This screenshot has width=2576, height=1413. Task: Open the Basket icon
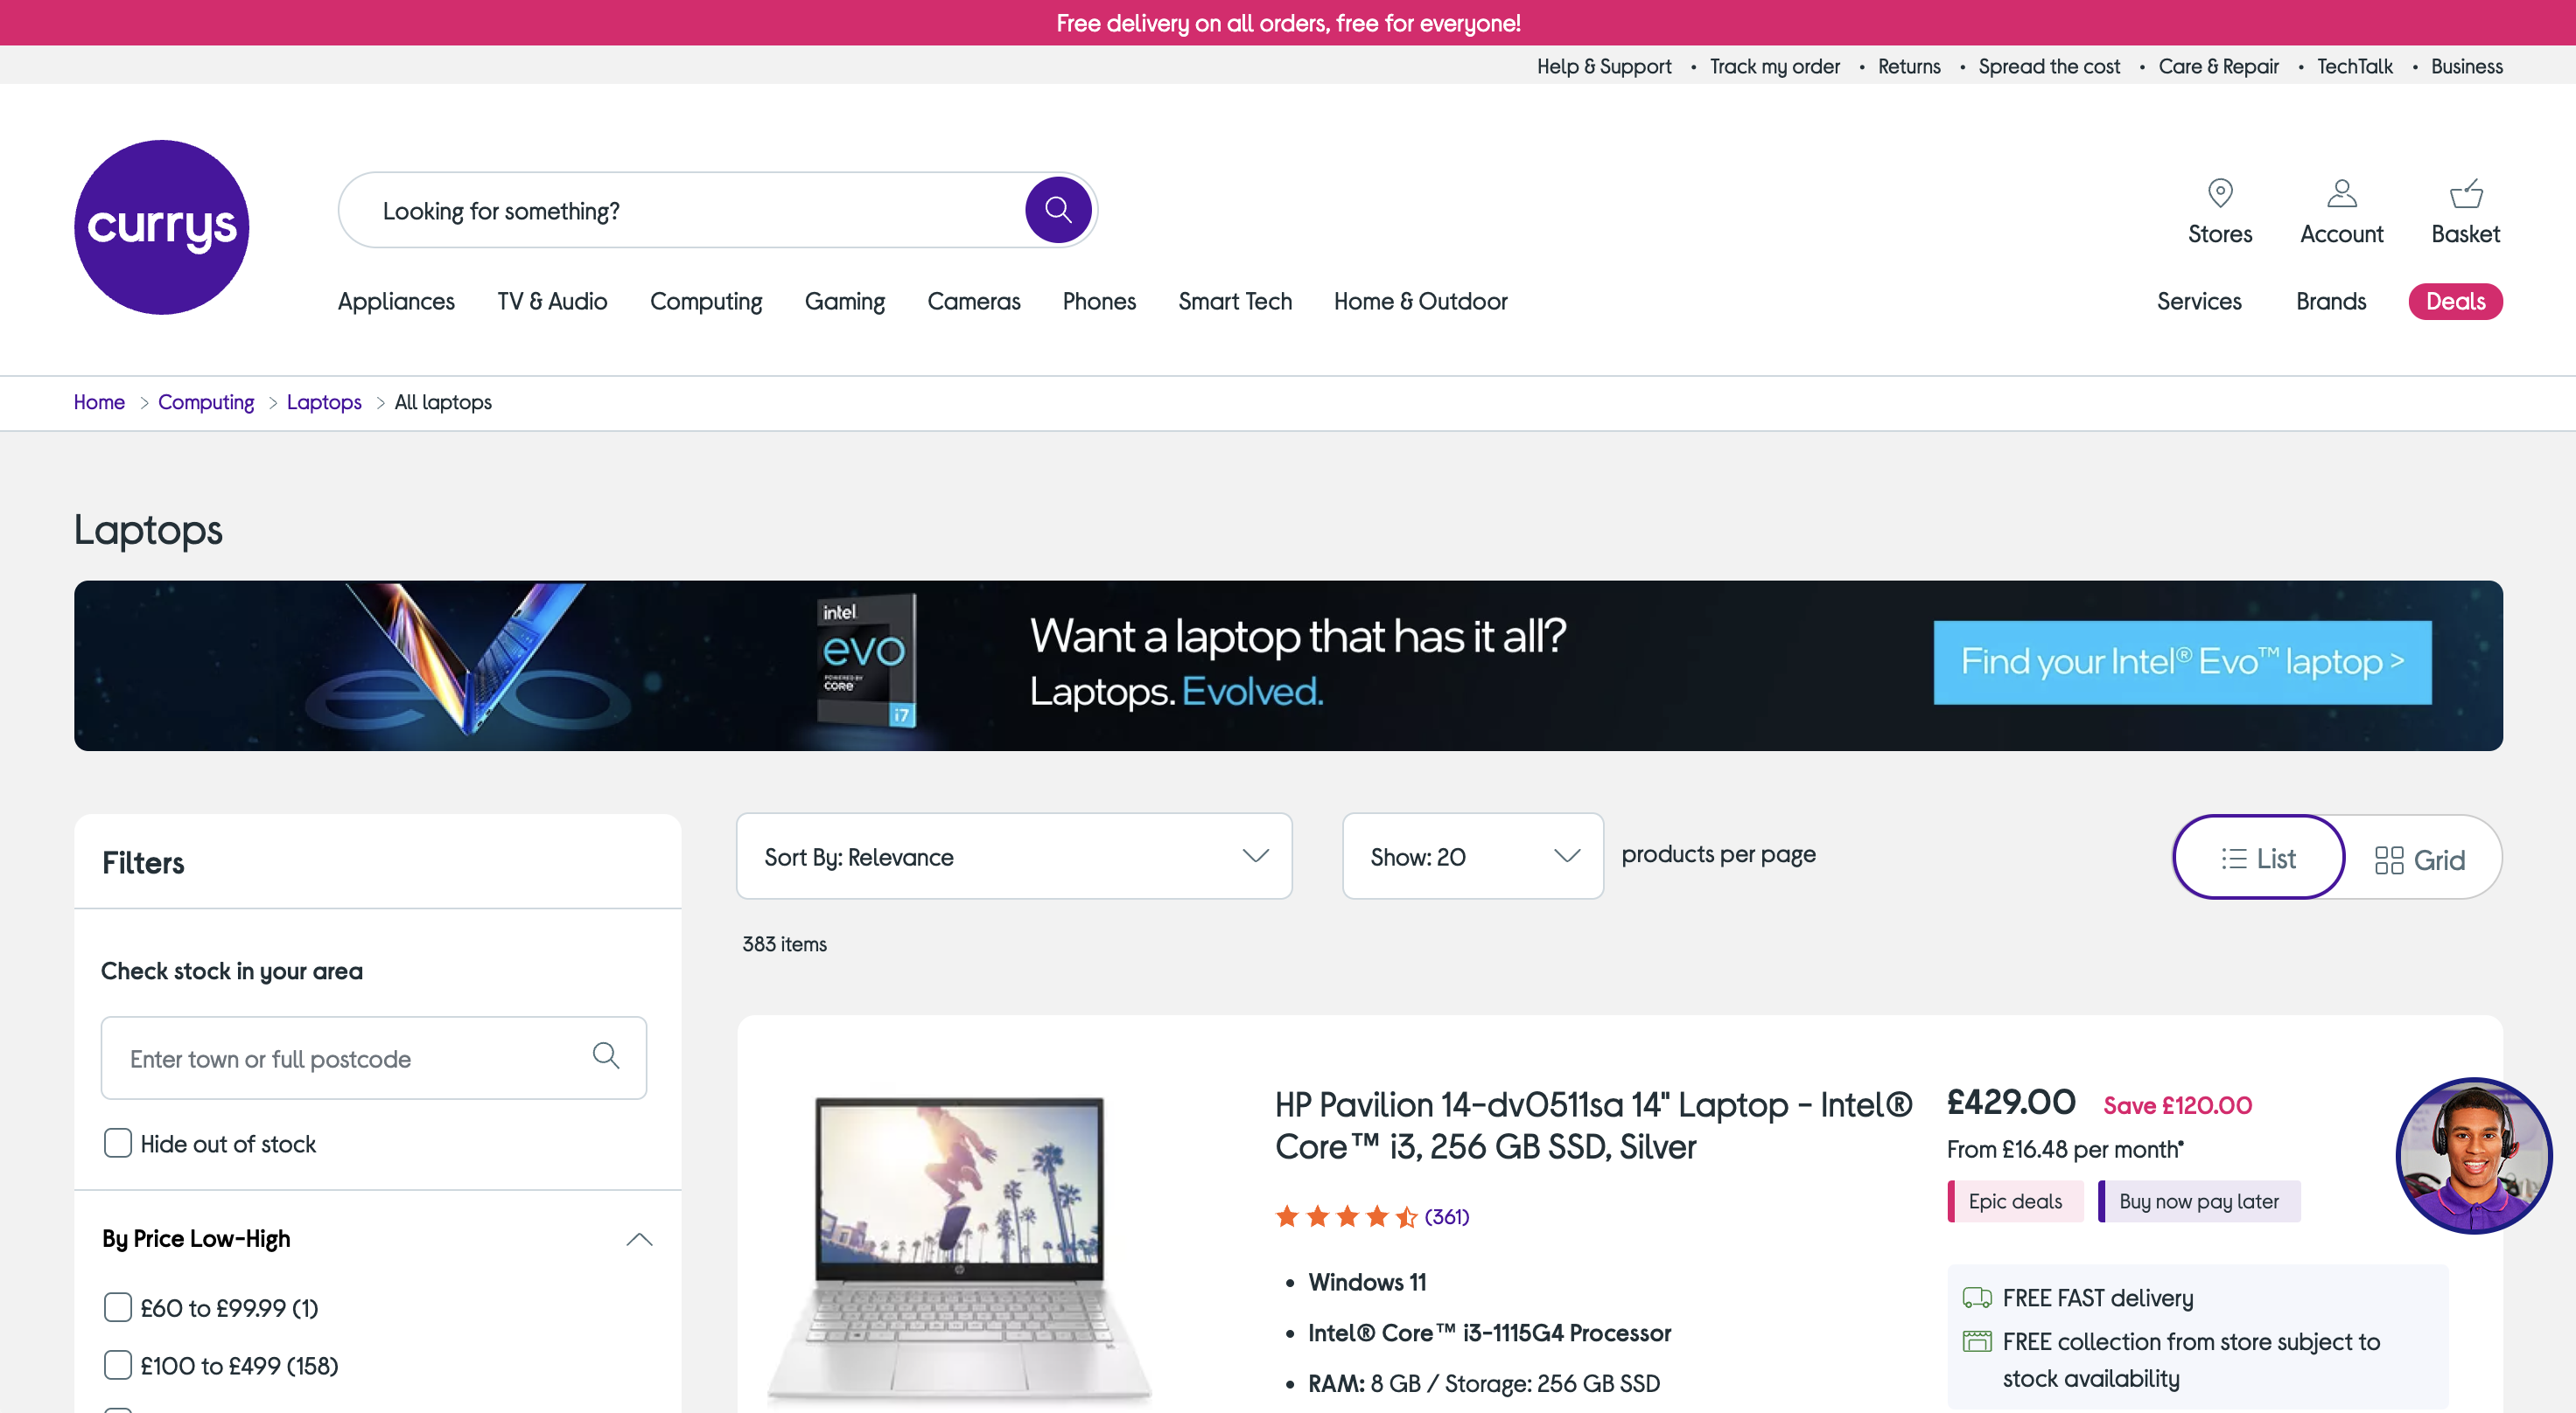coord(2465,193)
